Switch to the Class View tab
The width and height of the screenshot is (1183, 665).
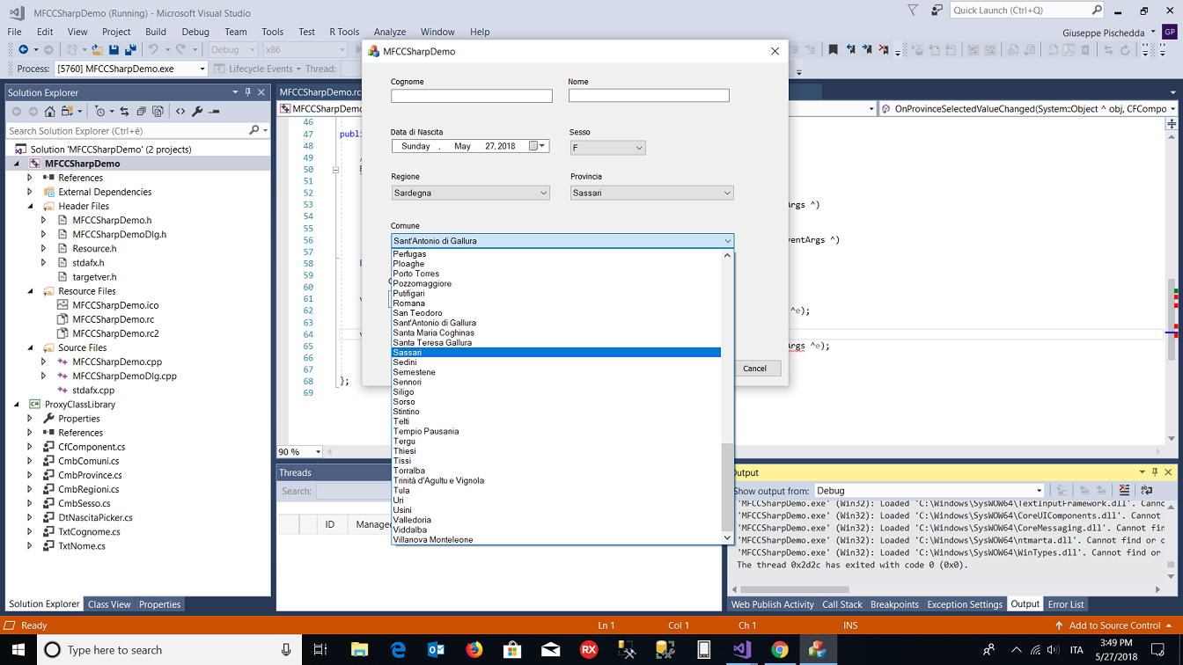pyautogui.click(x=109, y=604)
